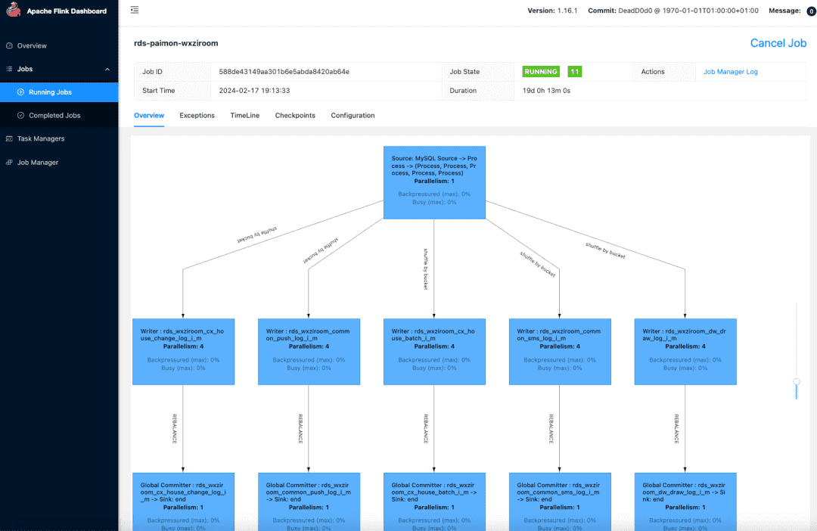
Task: Select the MySQL Source operator node
Action: click(433, 182)
